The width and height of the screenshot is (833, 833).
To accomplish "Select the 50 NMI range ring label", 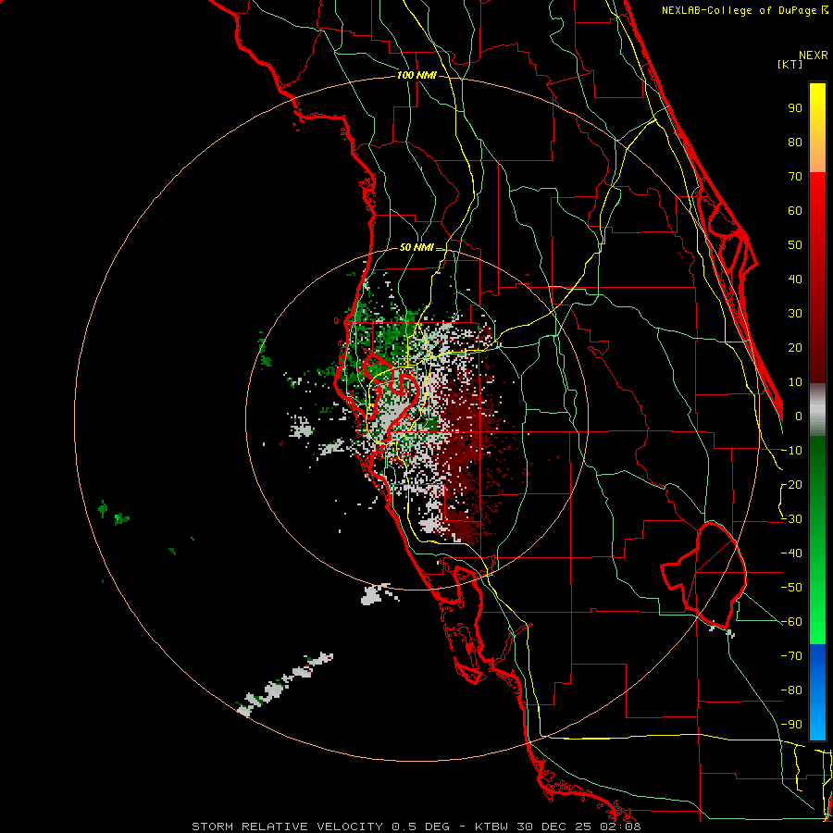I will [x=416, y=247].
